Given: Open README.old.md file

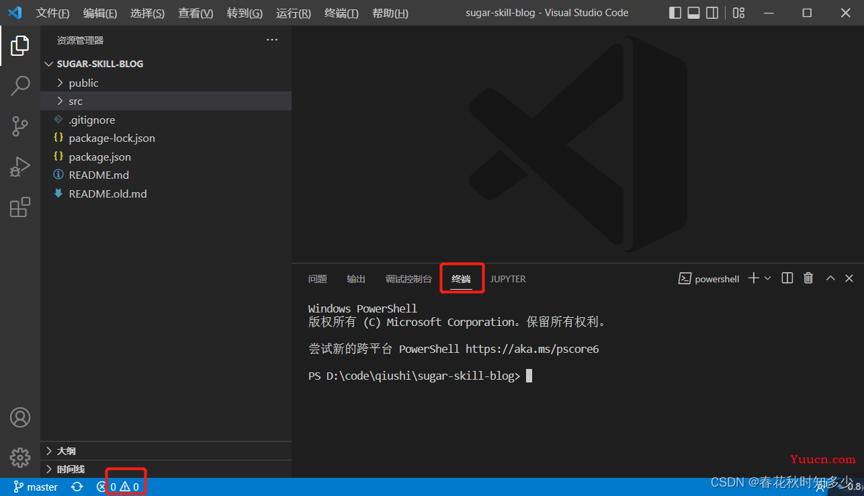Looking at the screenshot, I should tap(166, 194).
